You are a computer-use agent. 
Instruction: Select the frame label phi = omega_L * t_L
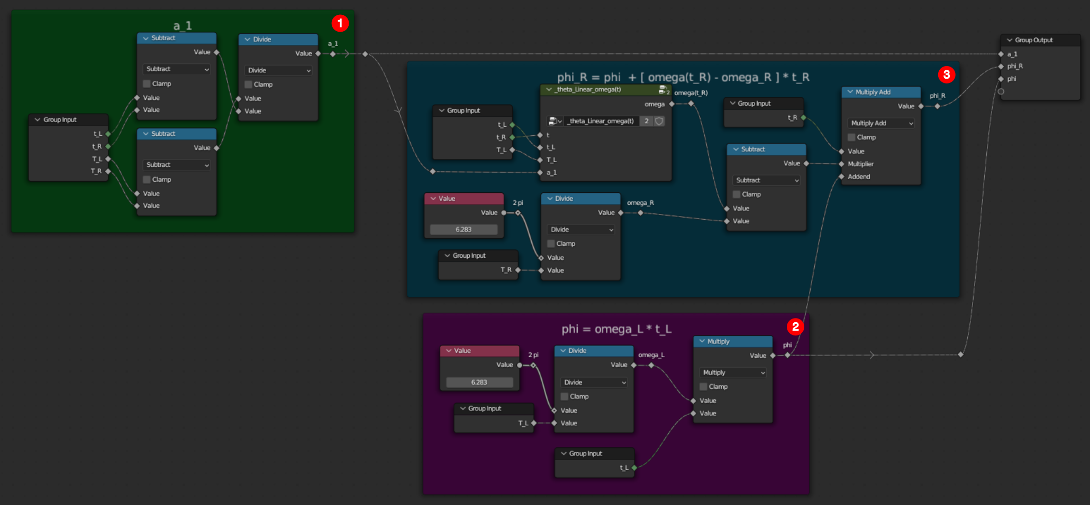coord(616,329)
